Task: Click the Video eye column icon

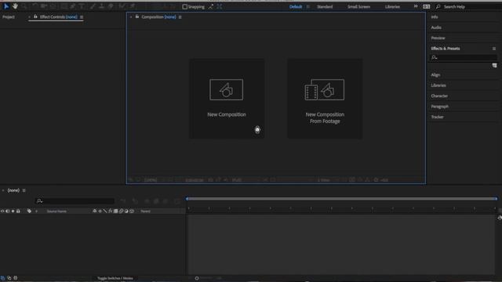Action: click(2, 211)
